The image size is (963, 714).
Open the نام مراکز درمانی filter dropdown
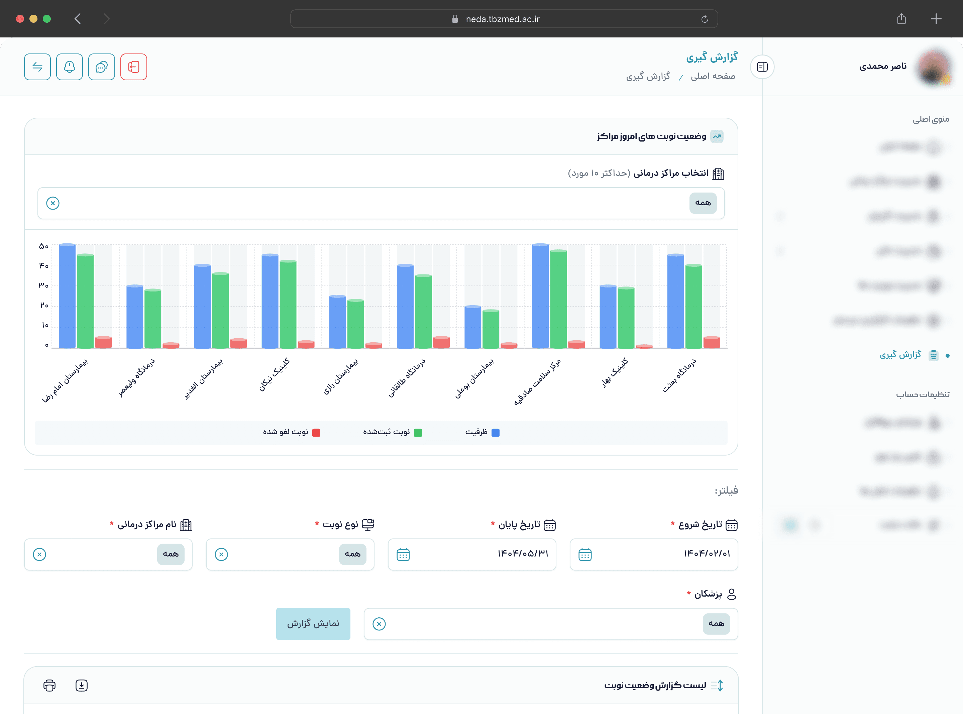(x=108, y=555)
